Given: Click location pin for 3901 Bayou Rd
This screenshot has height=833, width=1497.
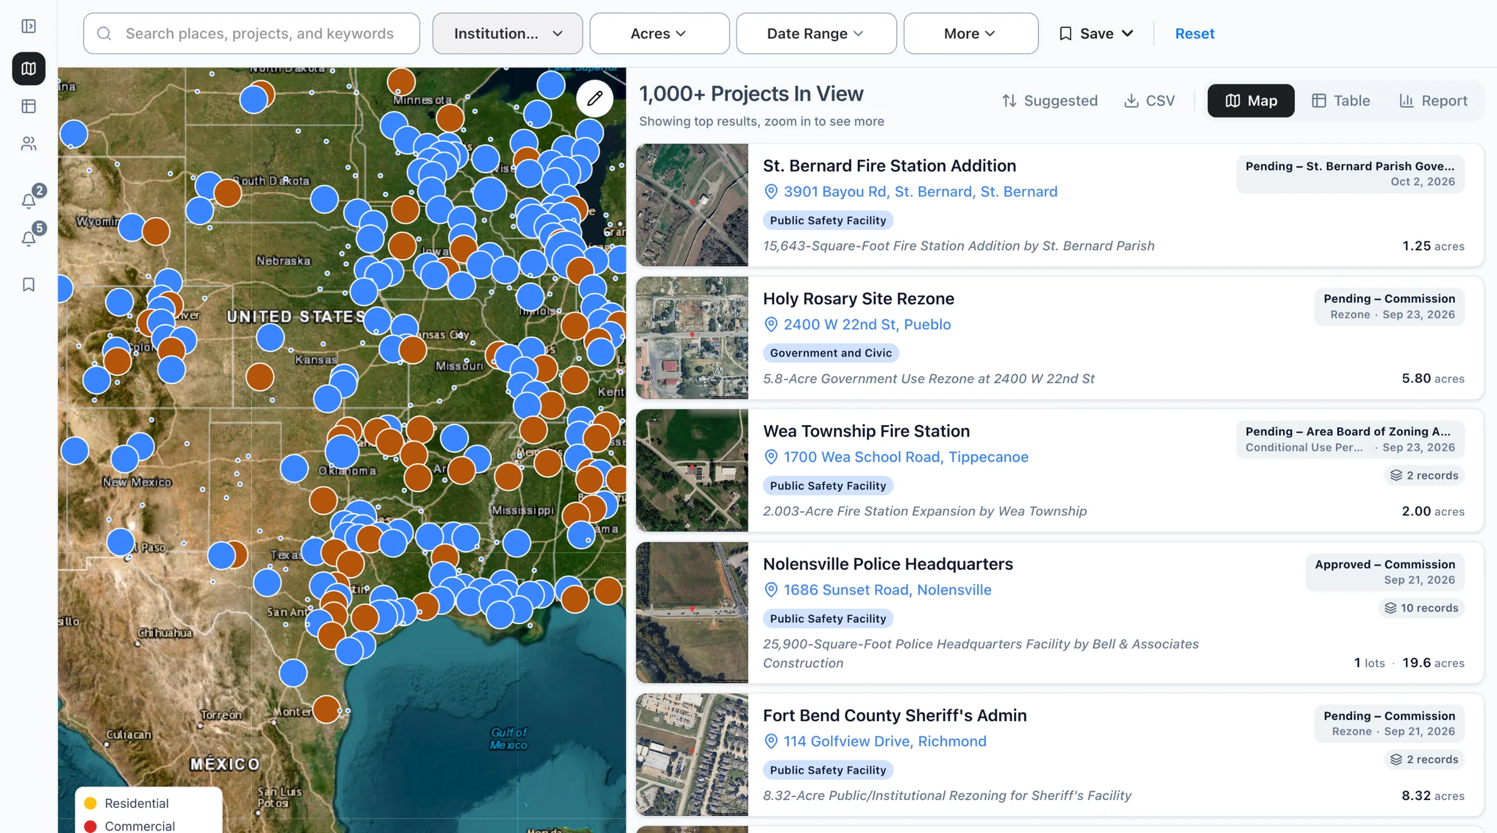Looking at the screenshot, I should (771, 191).
